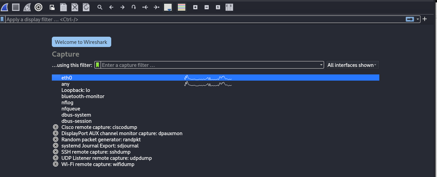Select bluetooth-monitor interface

(x=216, y=96)
